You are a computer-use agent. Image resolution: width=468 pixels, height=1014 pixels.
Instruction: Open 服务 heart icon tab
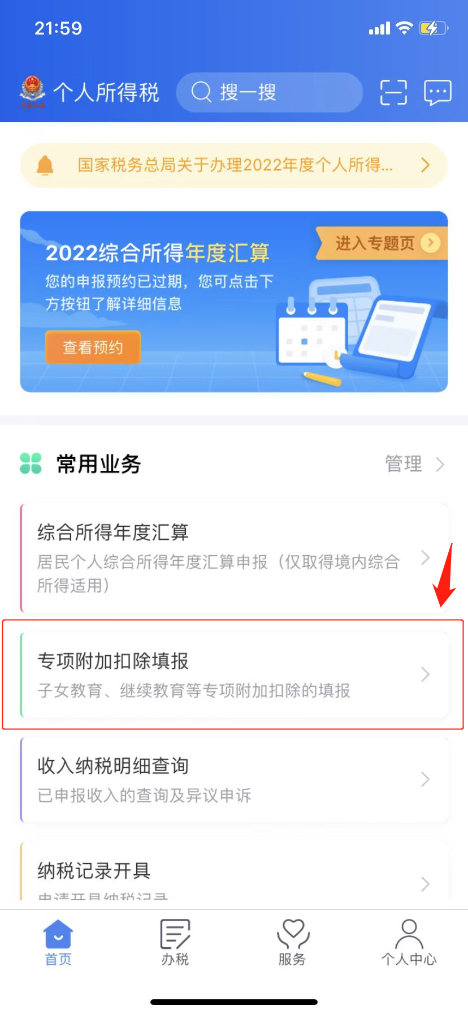click(292, 942)
